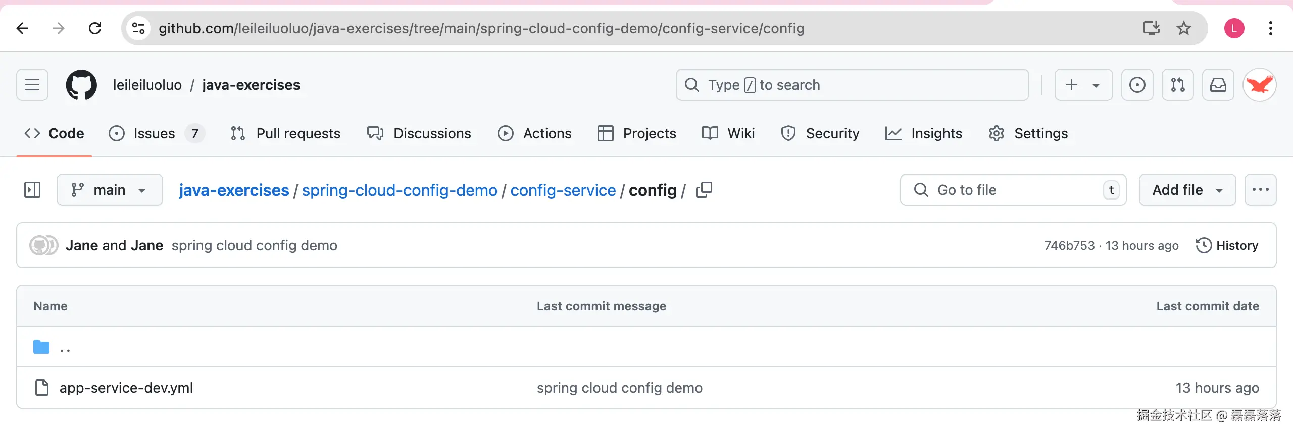Click the Last commit date column header
Image resolution: width=1293 pixels, height=434 pixels.
[1208, 306]
